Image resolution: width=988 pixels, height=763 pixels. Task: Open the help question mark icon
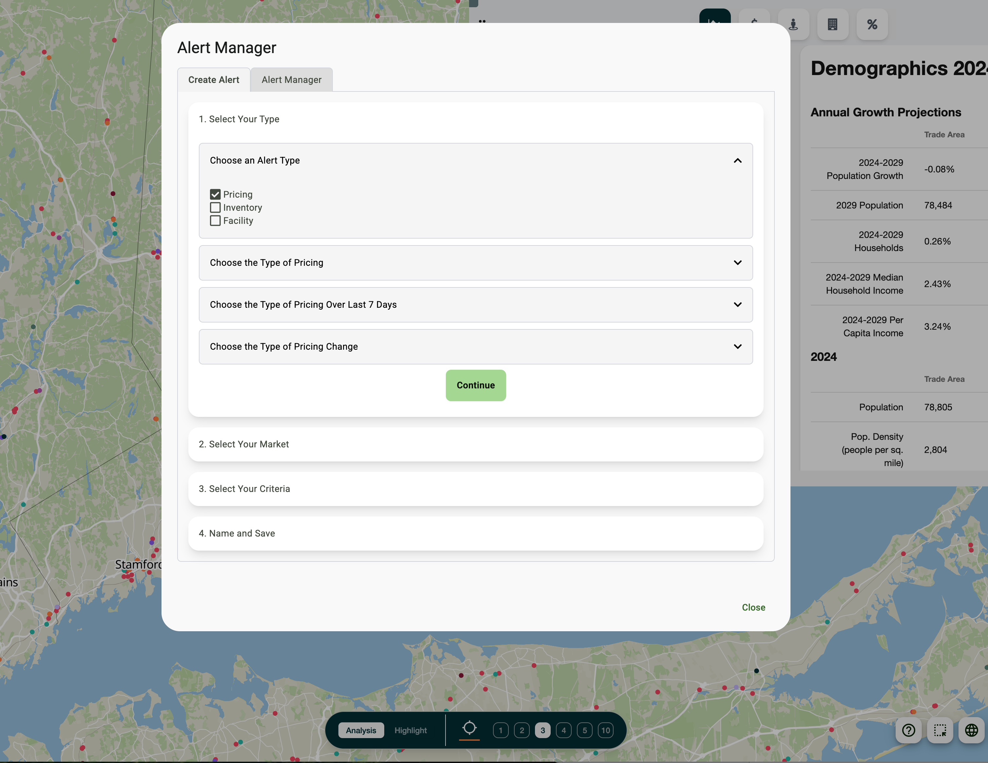(908, 730)
